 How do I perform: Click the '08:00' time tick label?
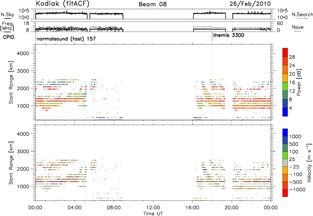coord(114,208)
